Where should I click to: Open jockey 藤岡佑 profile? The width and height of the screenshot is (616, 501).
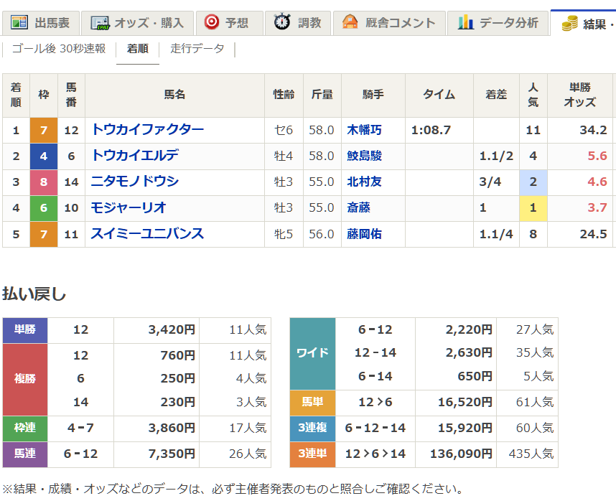(x=364, y=234)
